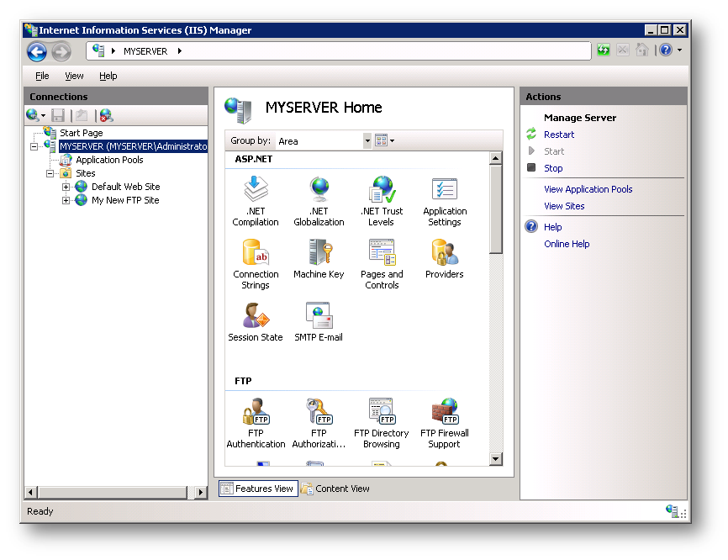Switch to Features View tab

click(x=258, y=489)
